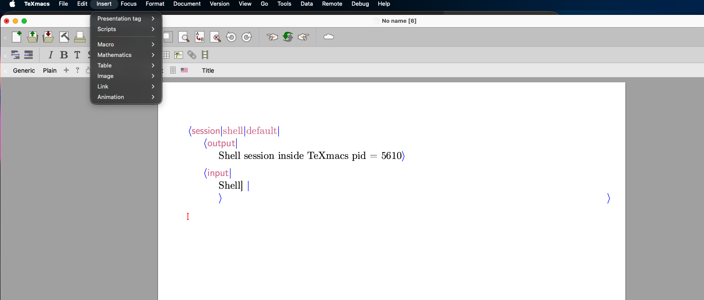704x300 pixels.
Task: Click the hammer build icon
Action: [x=64, y=37]
